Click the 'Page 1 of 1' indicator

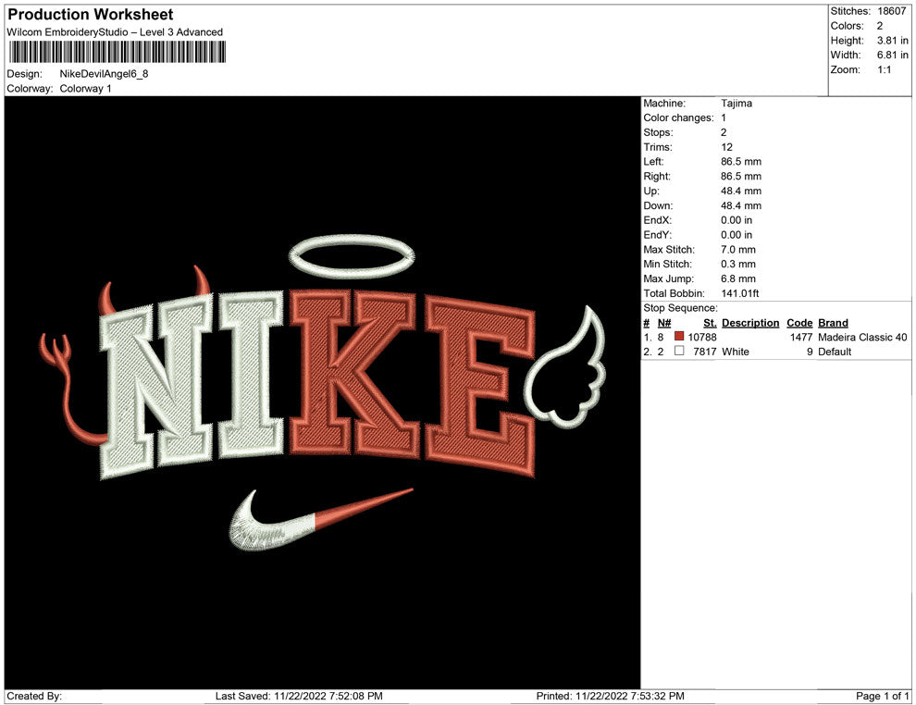pyautogui.click(x=882, y=696)
